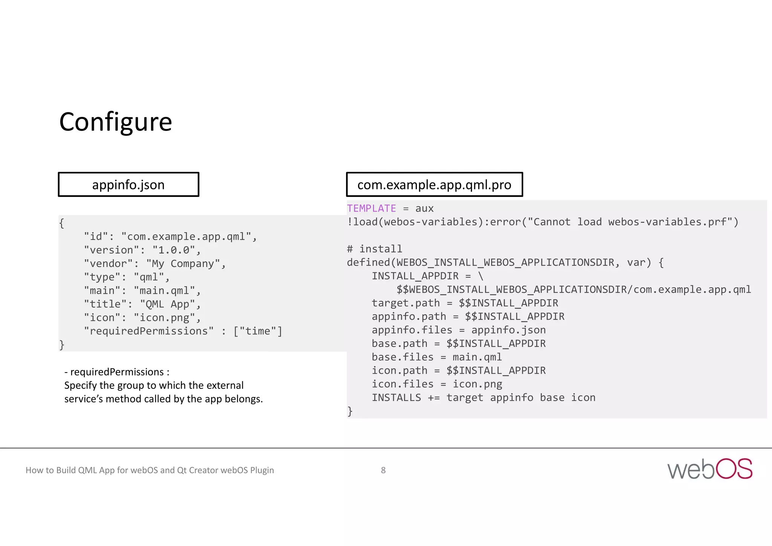
Task: Click the !load(webos-variables) error line
Action: coord(543,222)
